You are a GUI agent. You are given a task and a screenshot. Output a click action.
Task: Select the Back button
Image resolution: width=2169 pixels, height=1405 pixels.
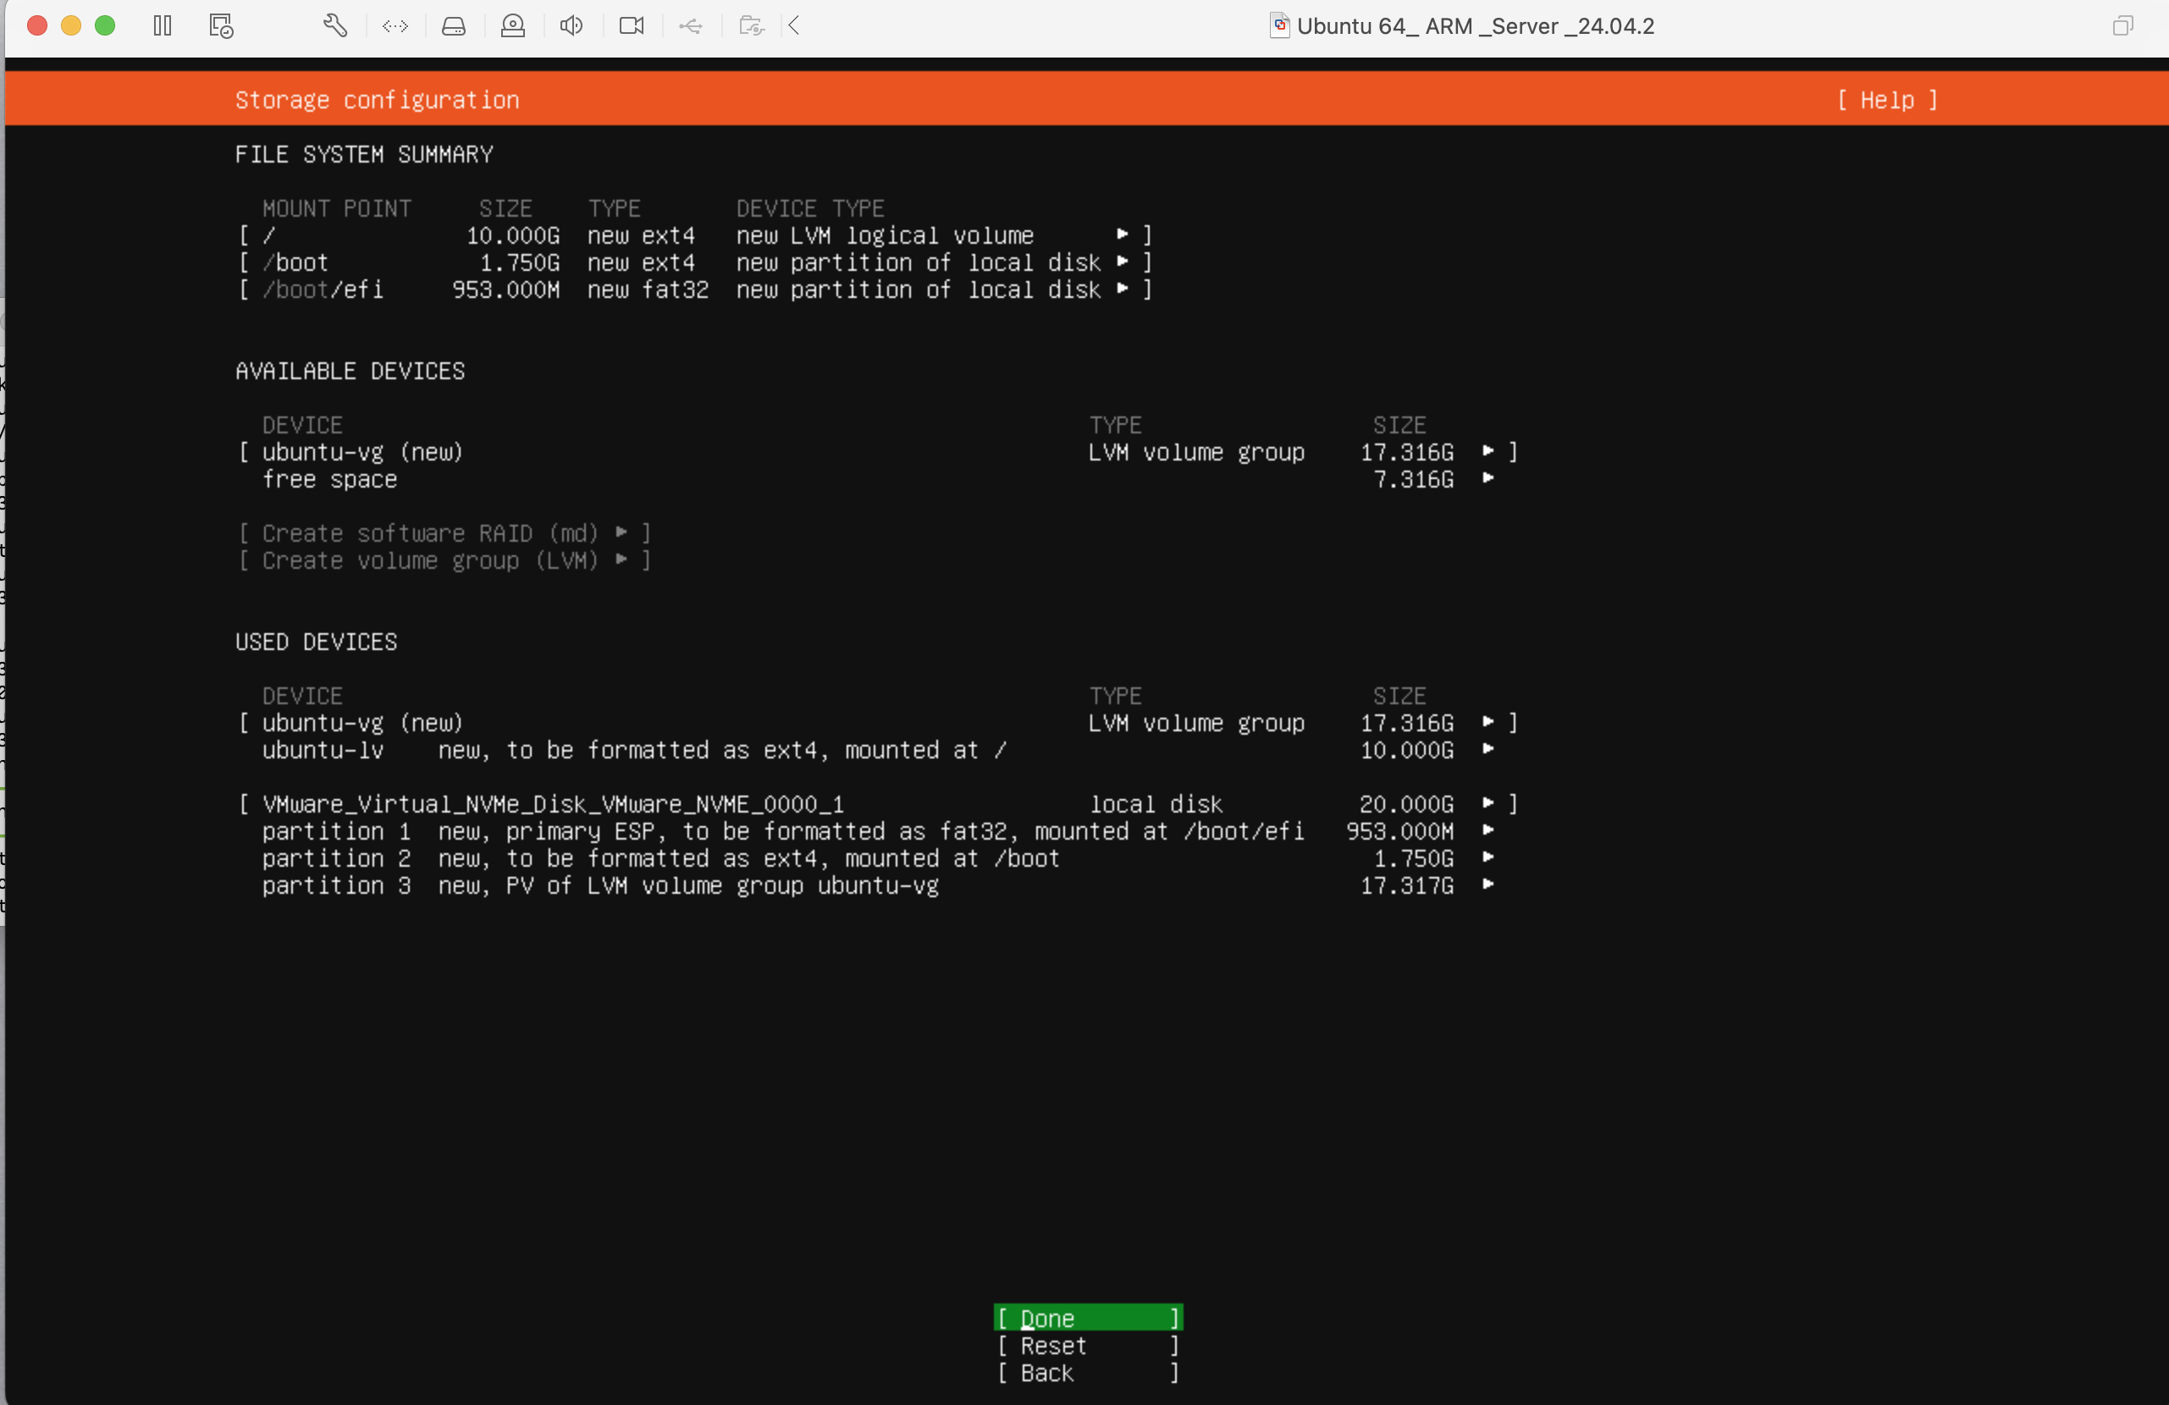(1088, 1372)
